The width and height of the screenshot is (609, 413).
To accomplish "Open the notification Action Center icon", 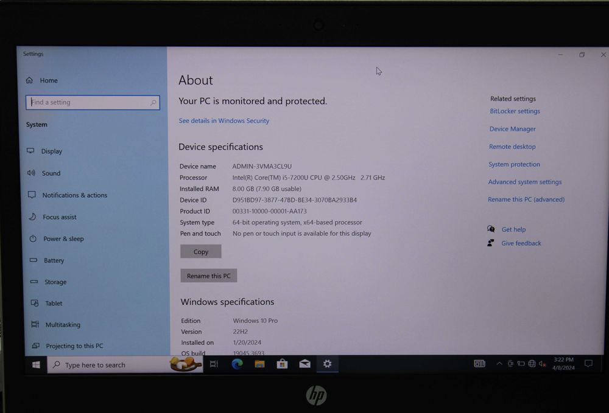I will click(588, 363).
